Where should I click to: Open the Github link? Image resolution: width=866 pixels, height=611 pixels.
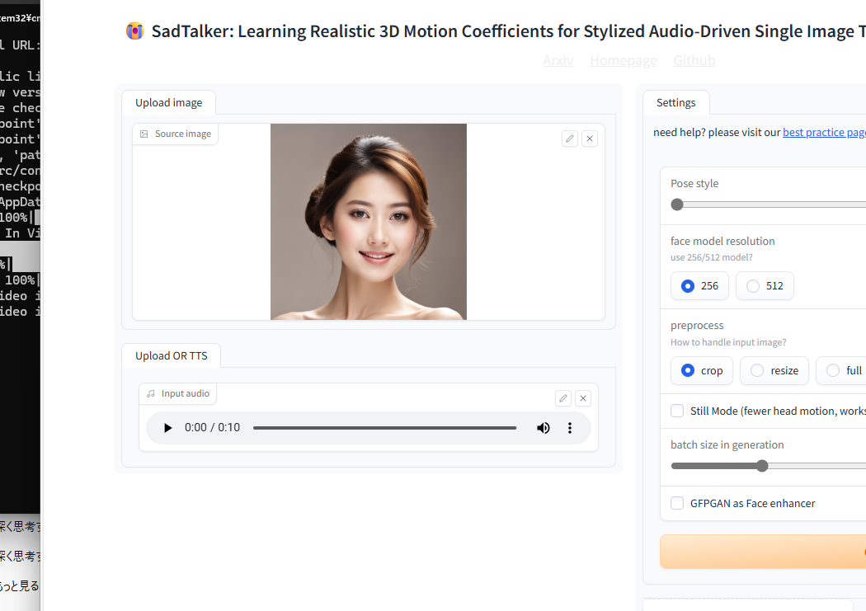coord(694,60)
